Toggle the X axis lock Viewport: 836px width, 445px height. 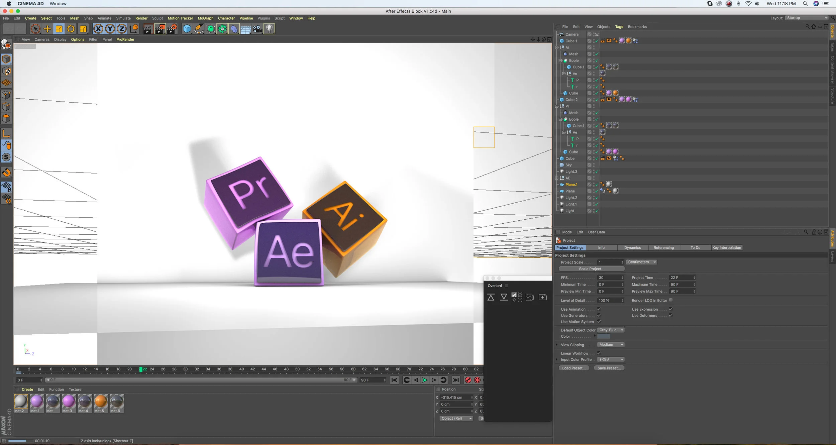coord(98,29)
